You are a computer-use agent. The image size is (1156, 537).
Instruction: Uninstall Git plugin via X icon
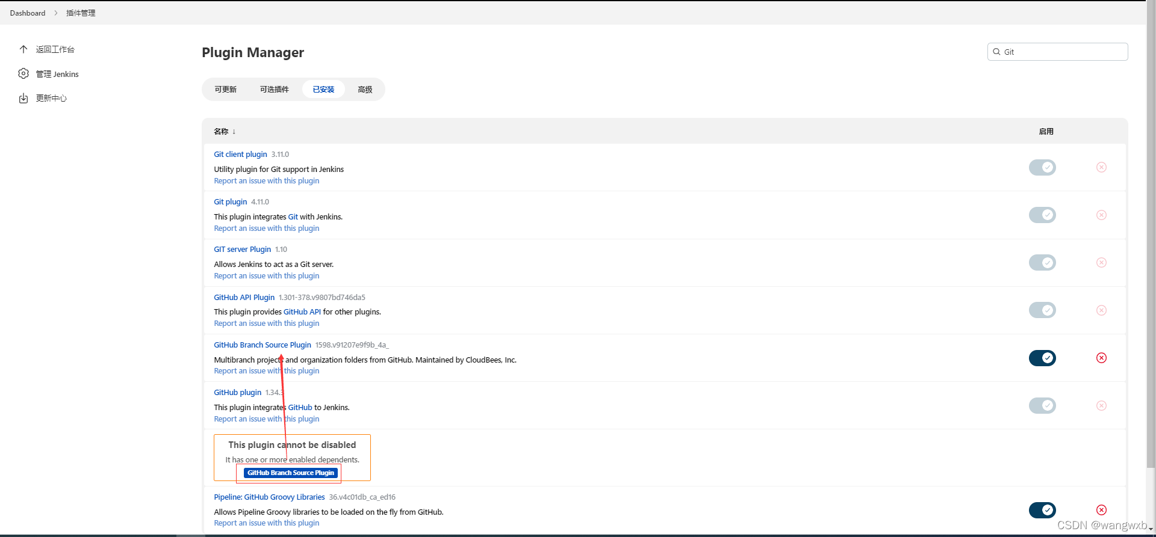[1101, 215]
